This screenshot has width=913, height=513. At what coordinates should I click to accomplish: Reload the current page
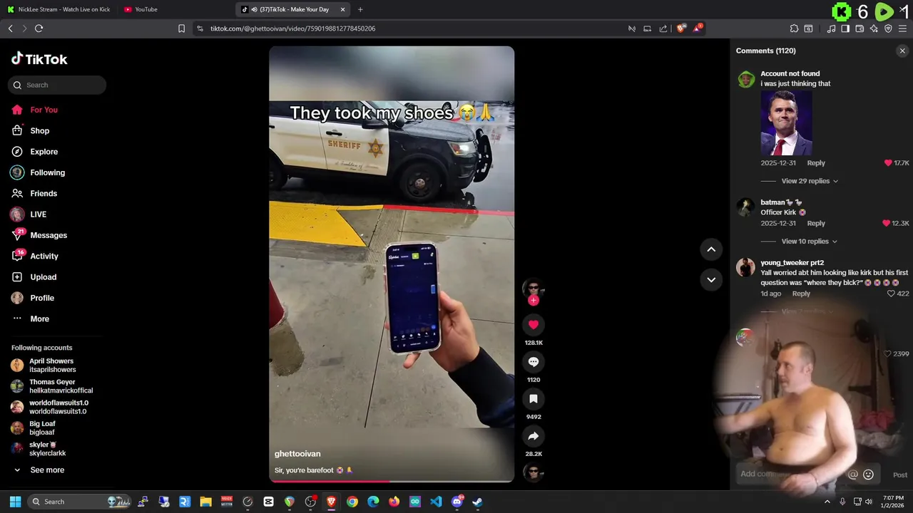click(39, 28)
